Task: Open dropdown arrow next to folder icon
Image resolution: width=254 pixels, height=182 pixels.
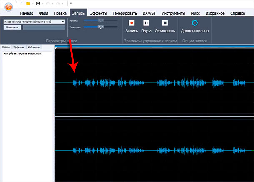Action: point(33,4)
